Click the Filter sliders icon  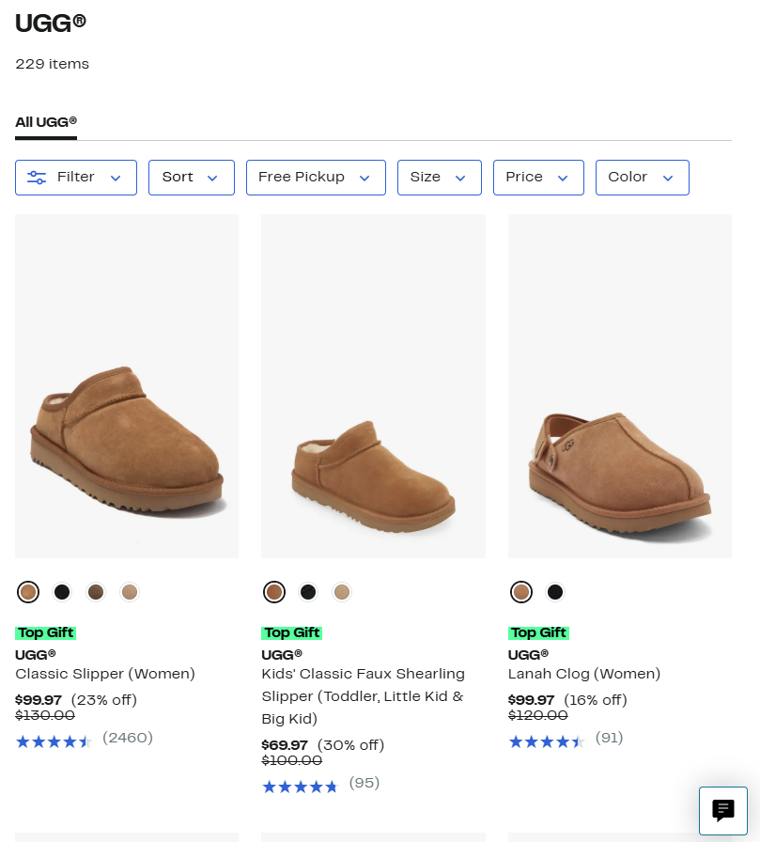(x=37, y=178)
